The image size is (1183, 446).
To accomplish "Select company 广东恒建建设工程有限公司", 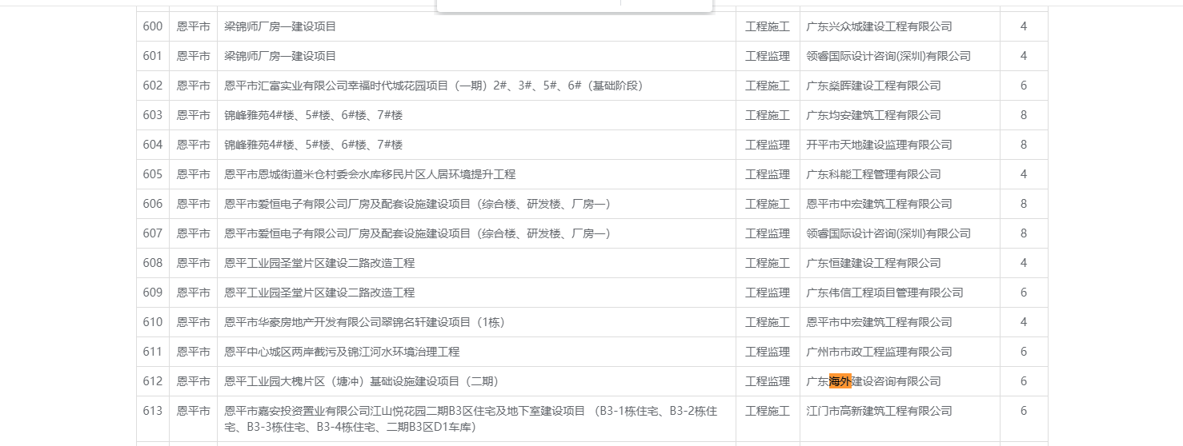I will tap(873, 263).
